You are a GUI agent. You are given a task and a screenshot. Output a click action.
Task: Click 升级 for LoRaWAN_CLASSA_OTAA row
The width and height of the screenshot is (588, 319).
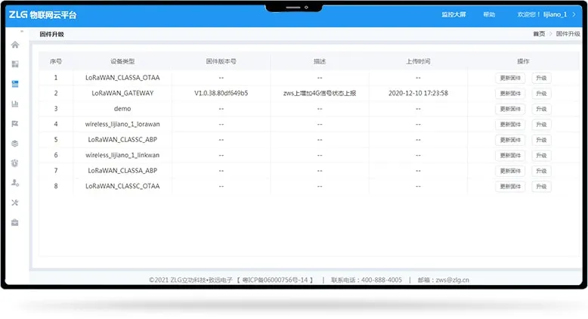(541, 78)
